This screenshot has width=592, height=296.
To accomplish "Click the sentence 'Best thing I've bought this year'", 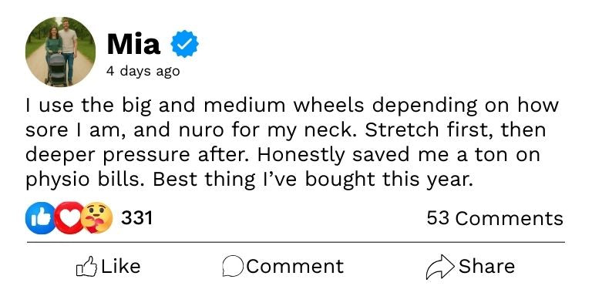I will 313,180.
